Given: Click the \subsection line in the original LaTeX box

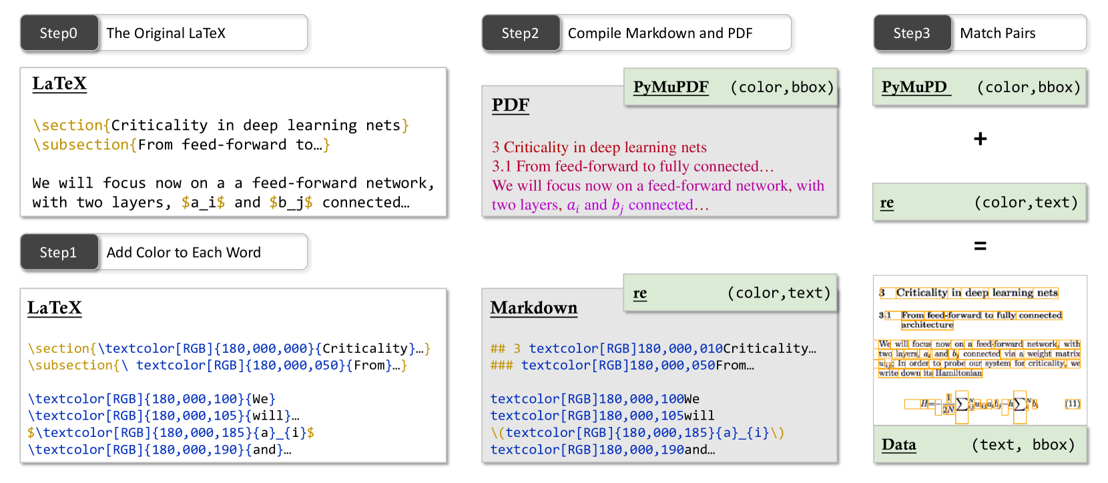Looking at the screenshot, I should click(181, 145).
